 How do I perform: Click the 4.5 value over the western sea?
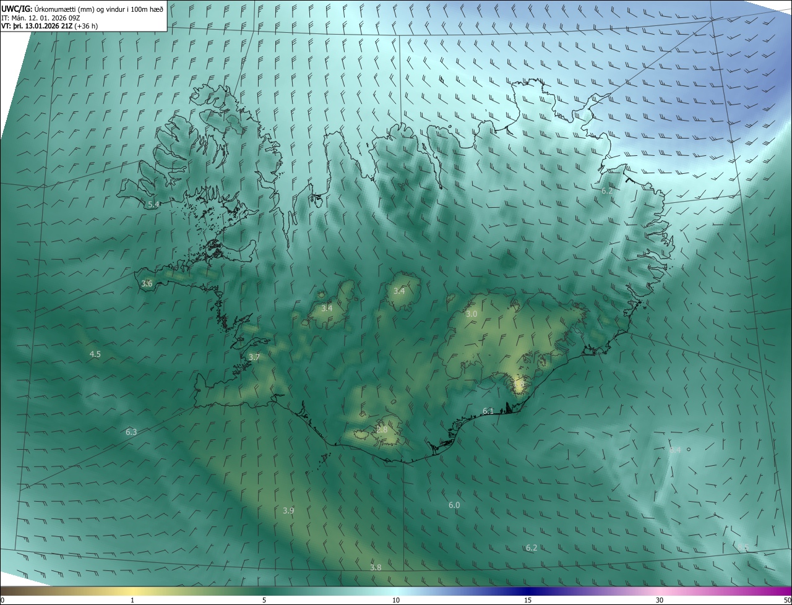pyautogui.click(x=95, y=354)
